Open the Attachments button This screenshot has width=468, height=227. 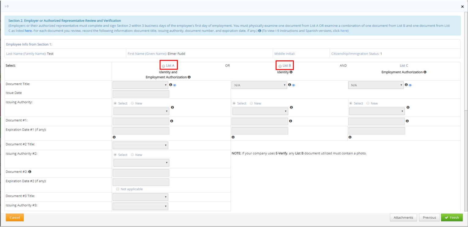coord(403,218)
